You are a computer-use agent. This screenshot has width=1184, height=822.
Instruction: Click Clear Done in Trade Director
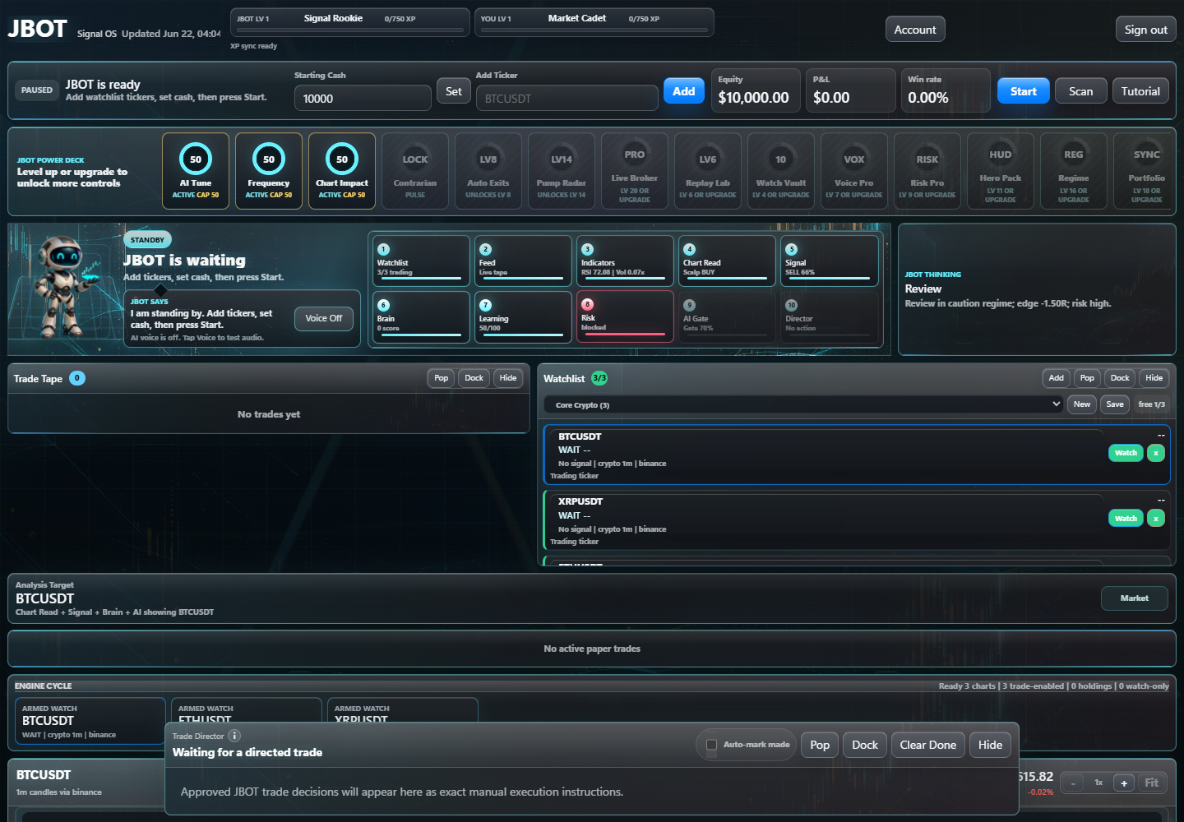pyautogui.click(x=928, y=745)
